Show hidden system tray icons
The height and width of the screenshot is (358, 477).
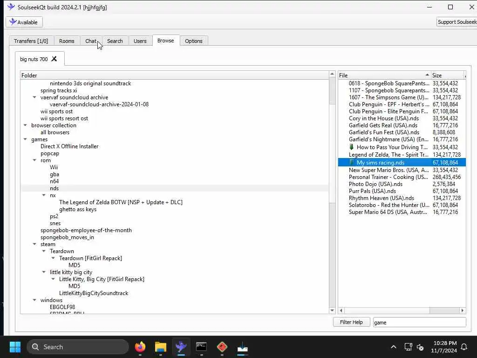coord(393,347)
